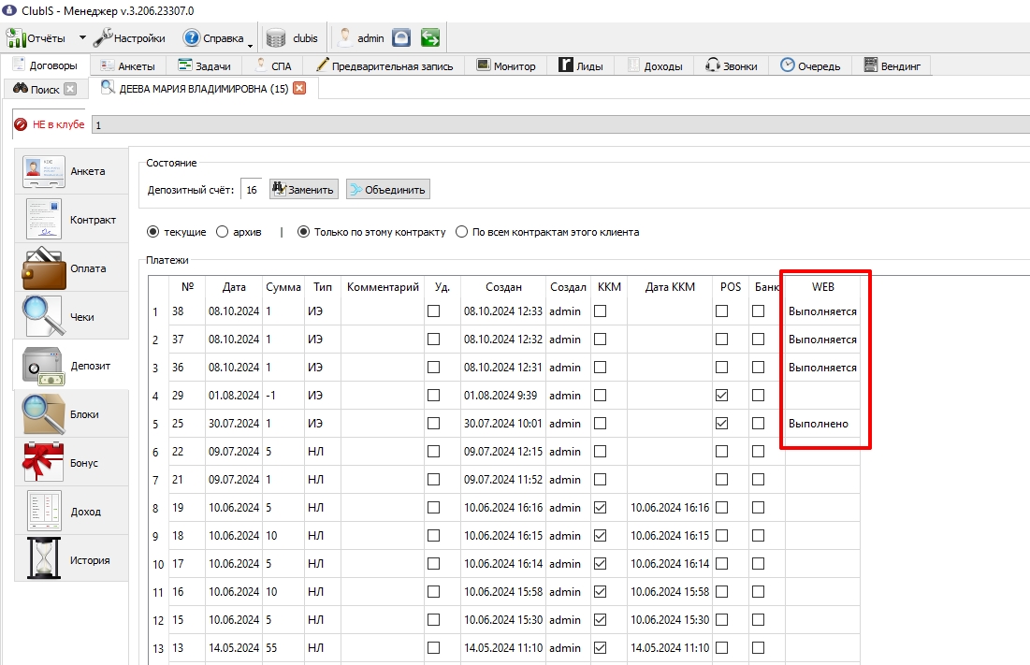Toggle Уд. checkbox for payment 22
1030x665 pixels.
[433, 451]
